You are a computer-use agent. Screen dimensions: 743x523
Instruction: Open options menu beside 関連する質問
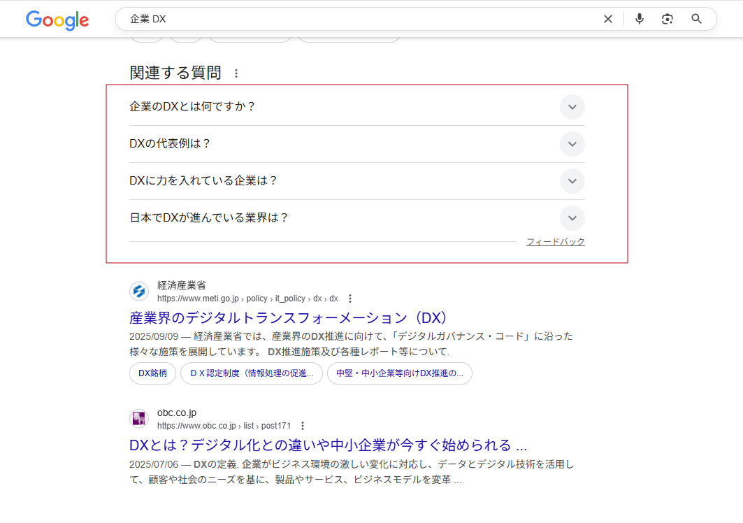point(236,73)
